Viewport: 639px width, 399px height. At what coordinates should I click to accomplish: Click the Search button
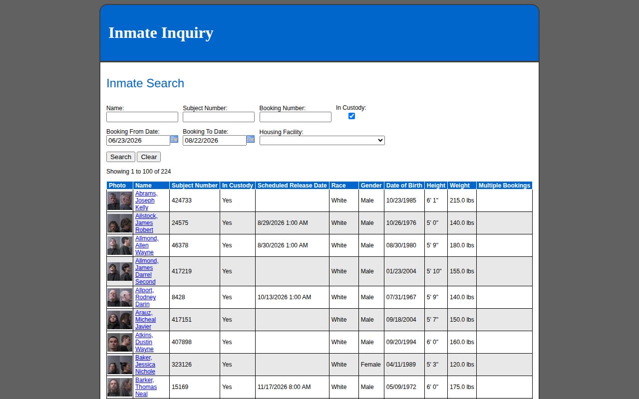[121, 157]
